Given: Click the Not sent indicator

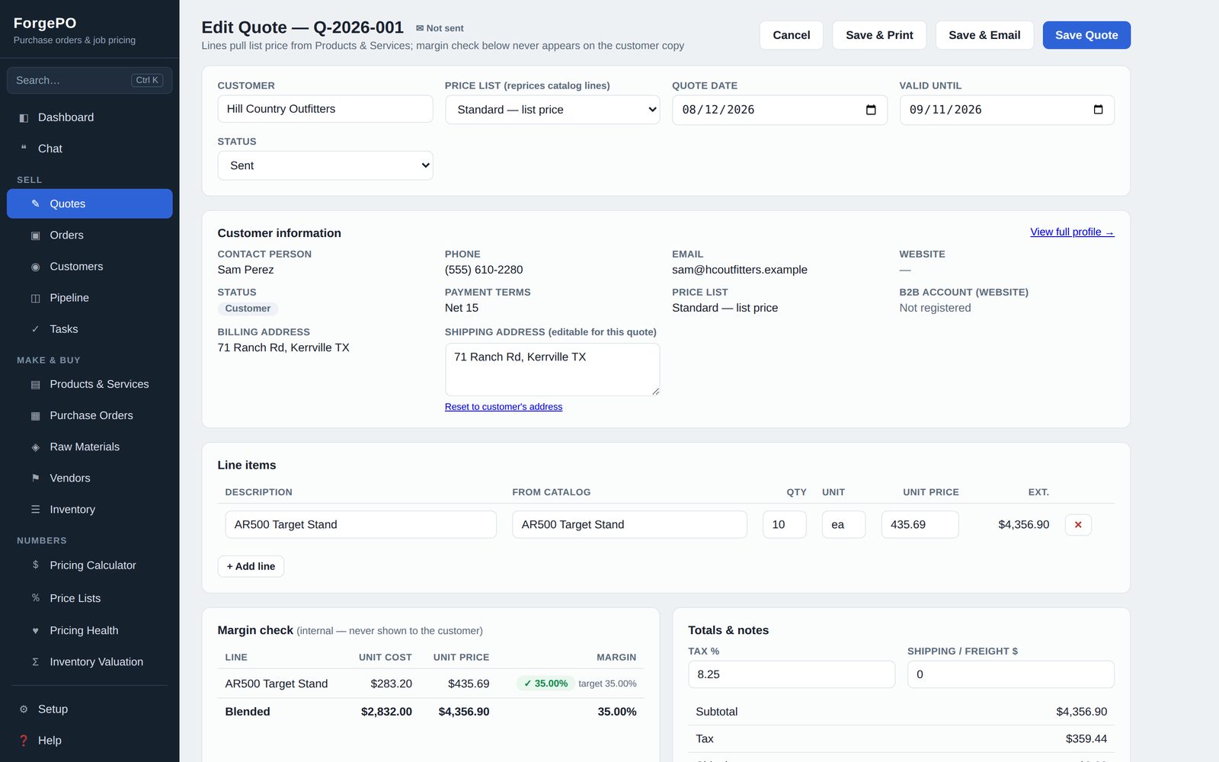Looking at the screenshot, I should (x=440, y=28).
